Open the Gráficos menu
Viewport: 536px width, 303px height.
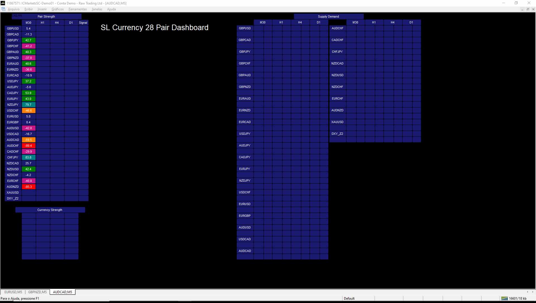[58, 9]
